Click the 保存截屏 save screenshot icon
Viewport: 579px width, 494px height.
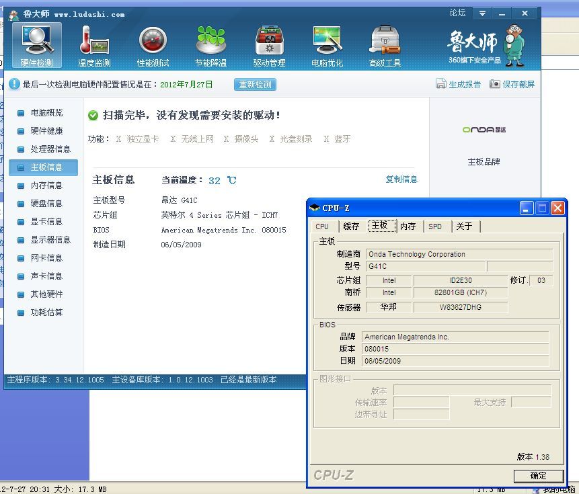[x=495, y=84]
